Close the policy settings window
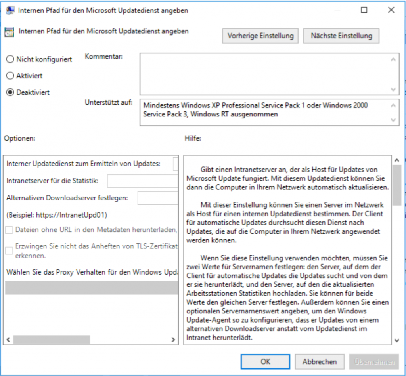The height and width of the screenshot is (376, 406). (391, 10)
